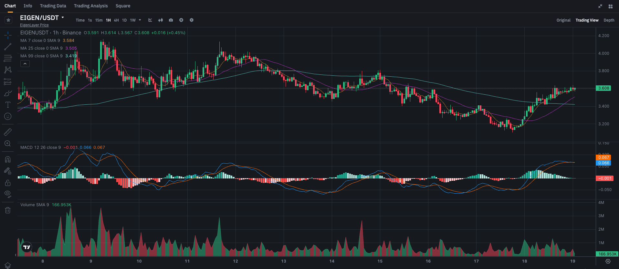Select the brush drawing tool

[8, 93]
